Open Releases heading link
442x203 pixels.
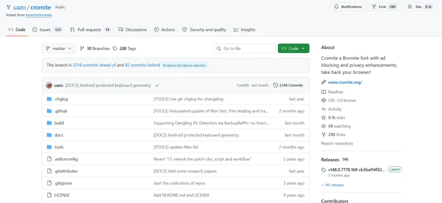click(330, 160)
